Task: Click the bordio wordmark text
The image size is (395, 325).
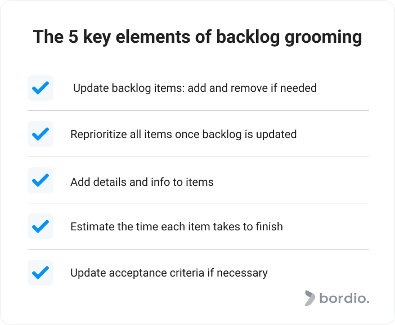Action: (344, 298)
